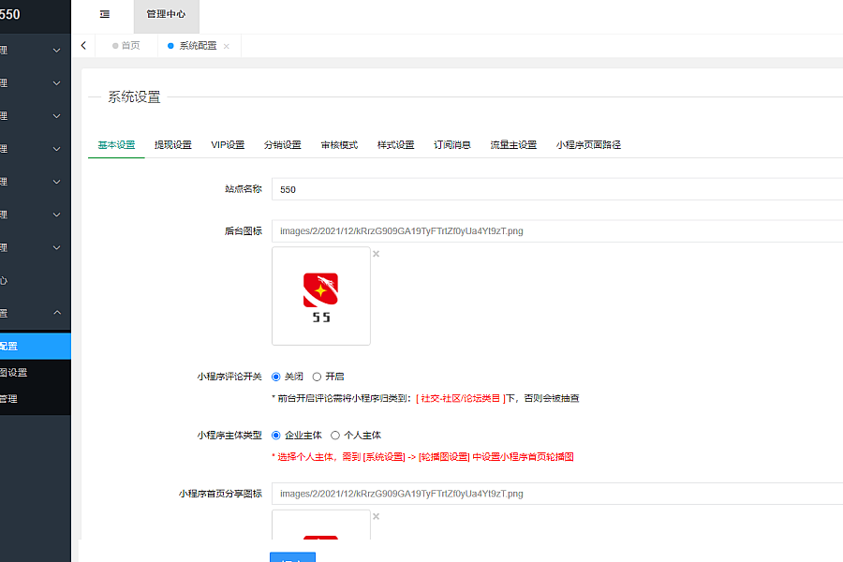Switch to the 提现设置 tab
The width and height of the screenshot is (843, 562).
pyautogui.click(x=173, y=144)
